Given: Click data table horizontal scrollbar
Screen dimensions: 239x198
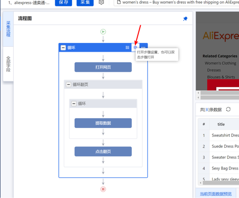Looking at the screenshot, I should [x=221, y=183].
